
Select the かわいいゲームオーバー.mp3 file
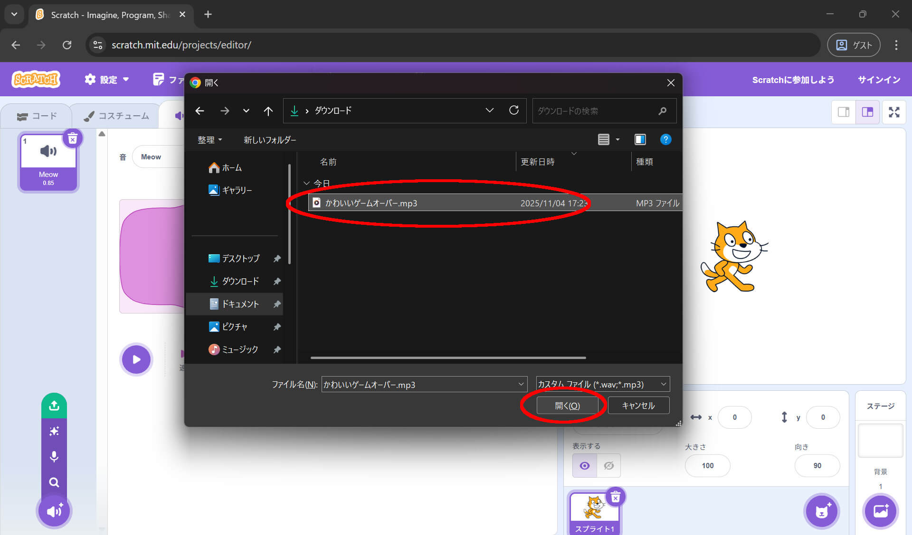pyautogui.click(x=371, y=203)
